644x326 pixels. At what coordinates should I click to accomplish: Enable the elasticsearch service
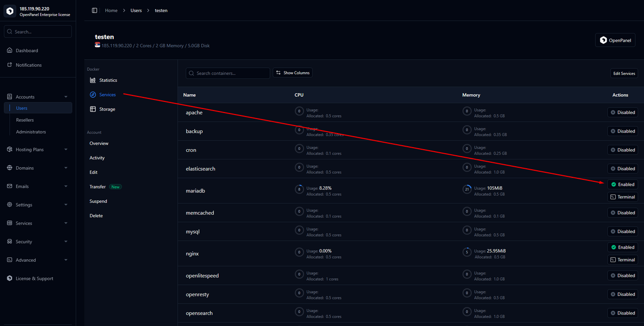[x=622, y=169]
